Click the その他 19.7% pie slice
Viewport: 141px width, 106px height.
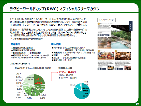point(30,79)
